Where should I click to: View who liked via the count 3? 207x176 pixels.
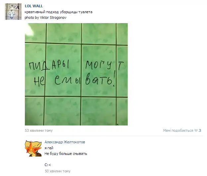coord(200,130)
